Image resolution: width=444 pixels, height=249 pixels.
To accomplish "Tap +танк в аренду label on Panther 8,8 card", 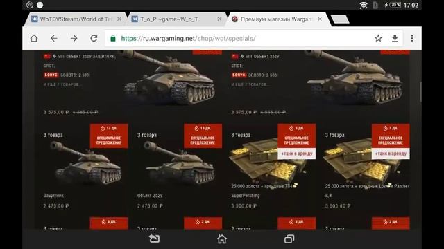I will [x=391, y=154].
